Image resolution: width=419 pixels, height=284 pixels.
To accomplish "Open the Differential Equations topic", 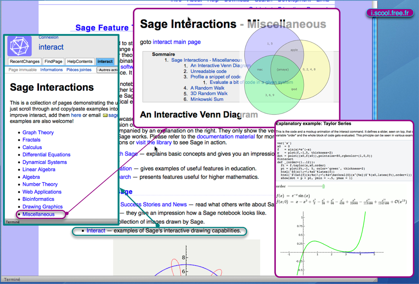I will pyautogui.click(x=46, y=155).
